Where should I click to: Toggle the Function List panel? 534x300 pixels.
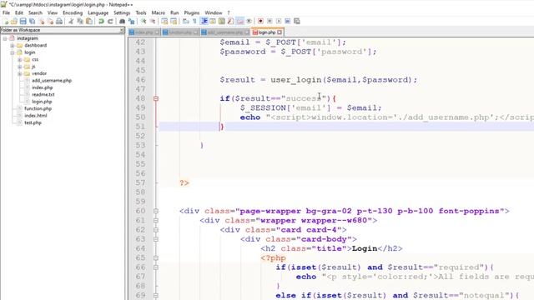click(x=231, y=21)
